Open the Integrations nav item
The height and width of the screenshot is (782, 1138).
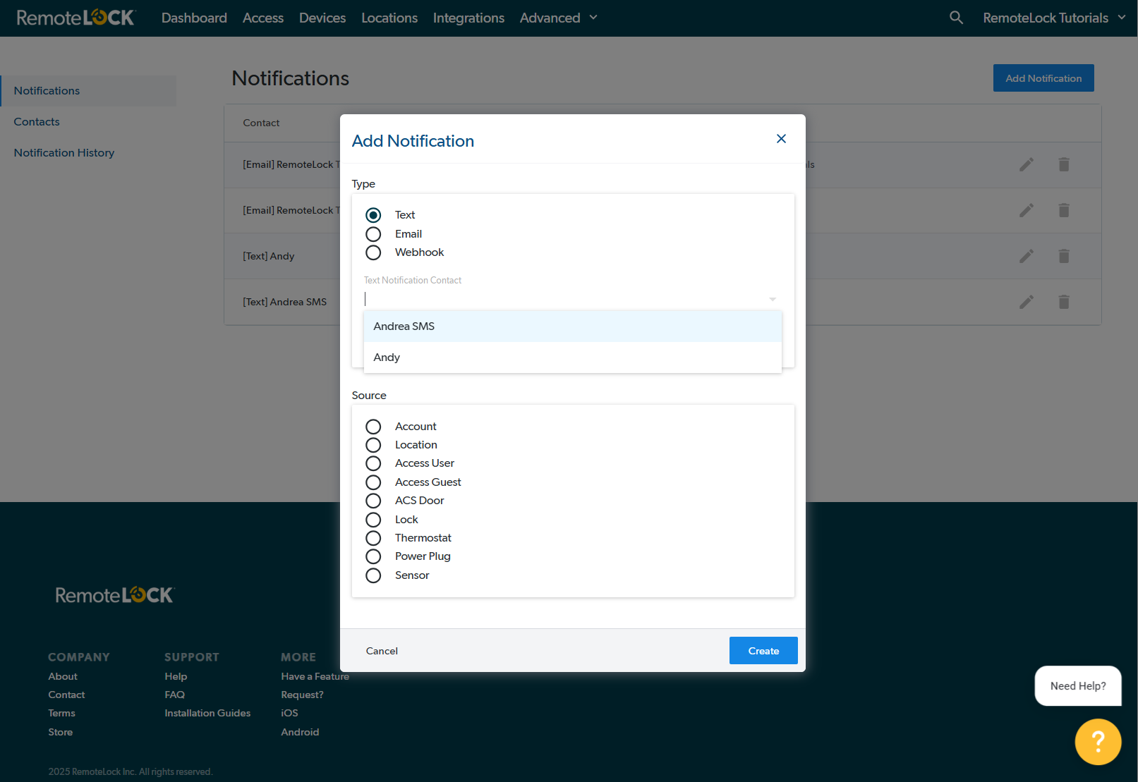coord(468,18)
